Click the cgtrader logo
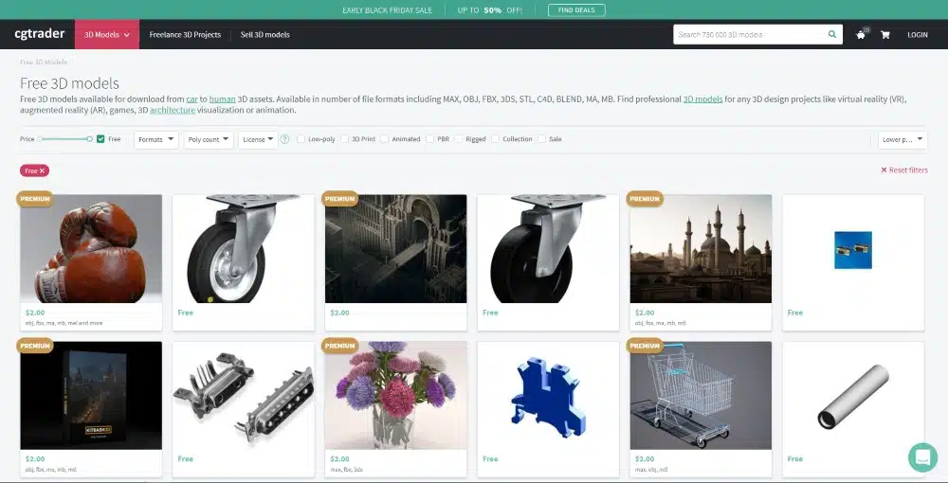 [38, 35]
